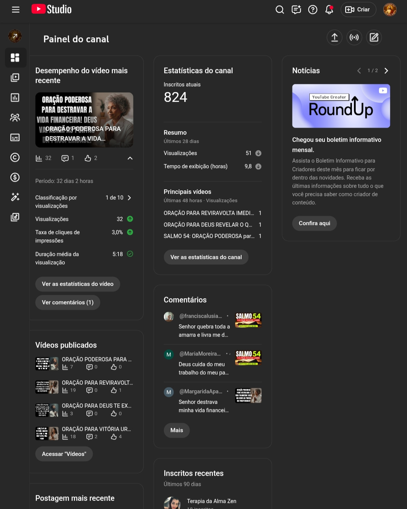The width and height of the screenshot is (407, 509).
Task: Click the subscriber count '824'
Action: tap(176, 97)
